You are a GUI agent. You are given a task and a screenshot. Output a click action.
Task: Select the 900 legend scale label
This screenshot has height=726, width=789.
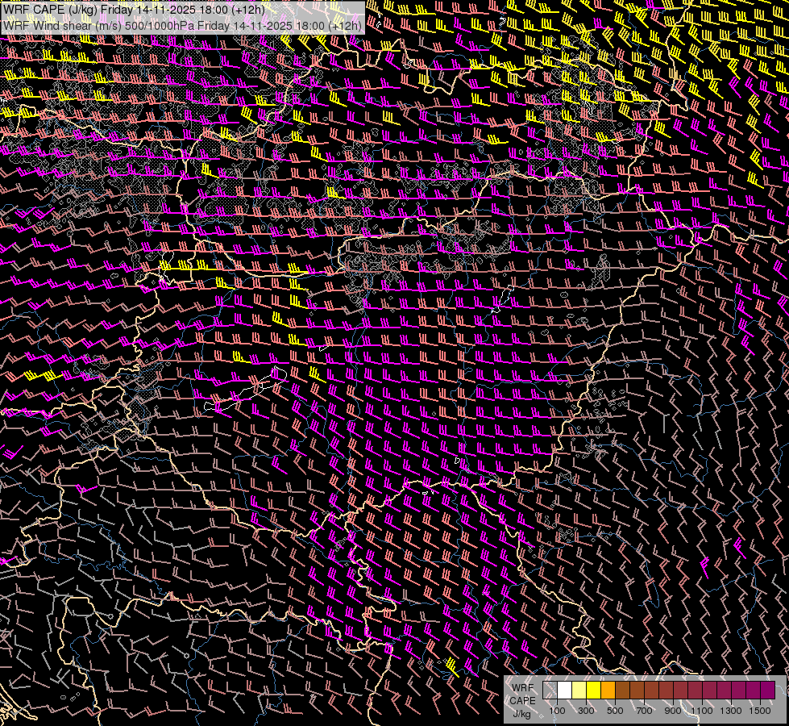tap(673, 711)
